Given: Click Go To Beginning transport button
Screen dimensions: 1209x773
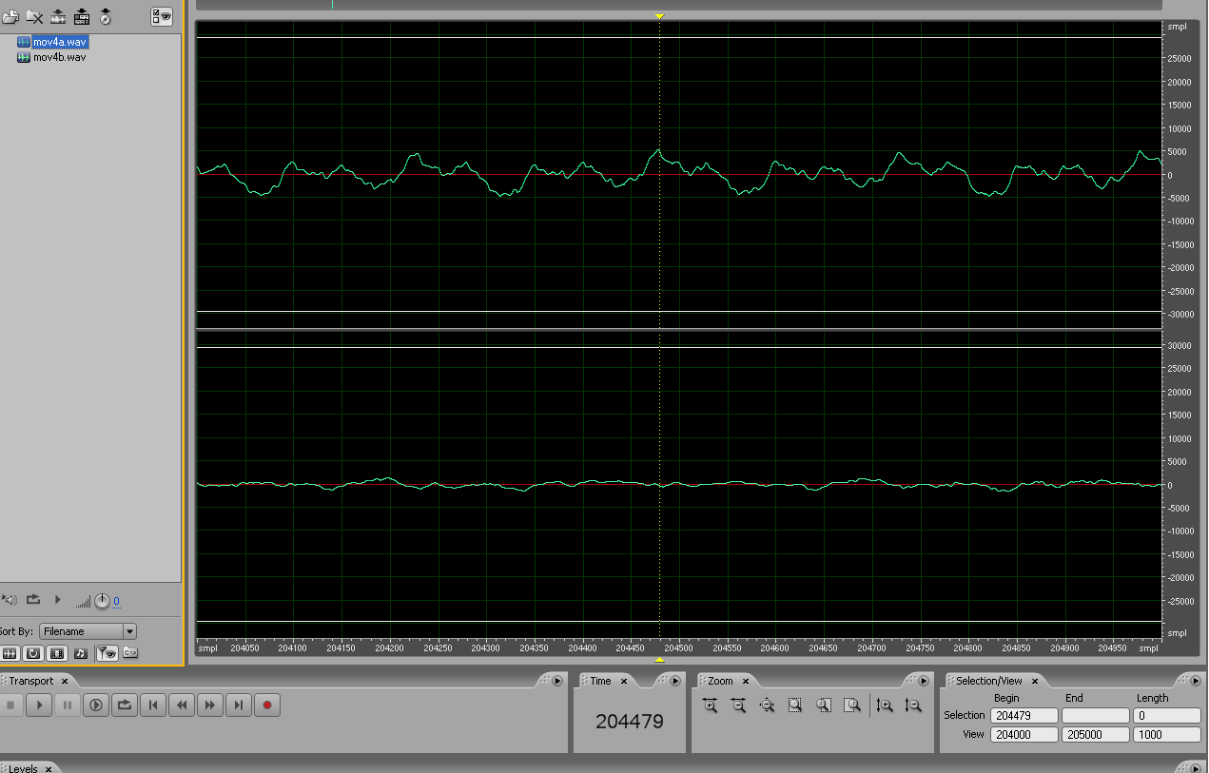Looking at the screenshot, I should (153, 705).
